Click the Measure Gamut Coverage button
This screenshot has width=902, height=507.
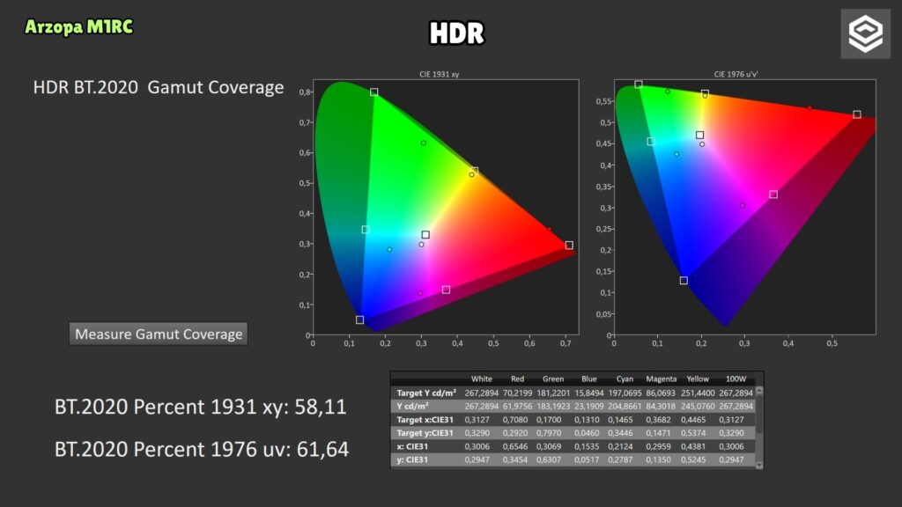click(x=159, y=334)
